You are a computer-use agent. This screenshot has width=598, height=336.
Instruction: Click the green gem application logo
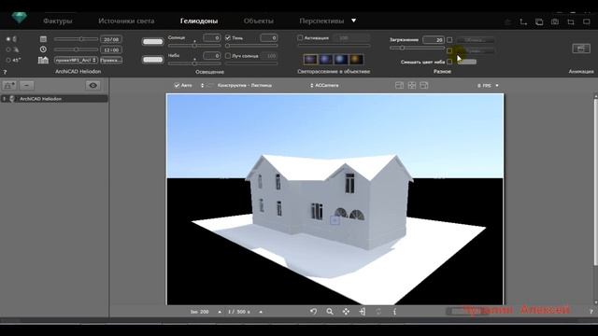click(x=19, y=18)
